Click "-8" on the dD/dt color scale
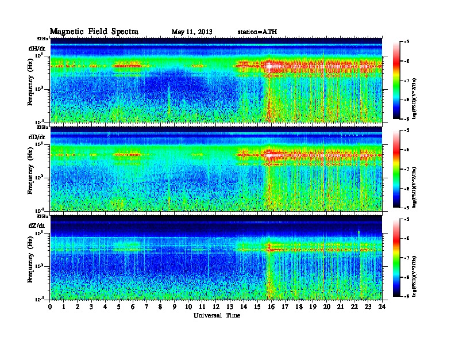 coord(406,189)
